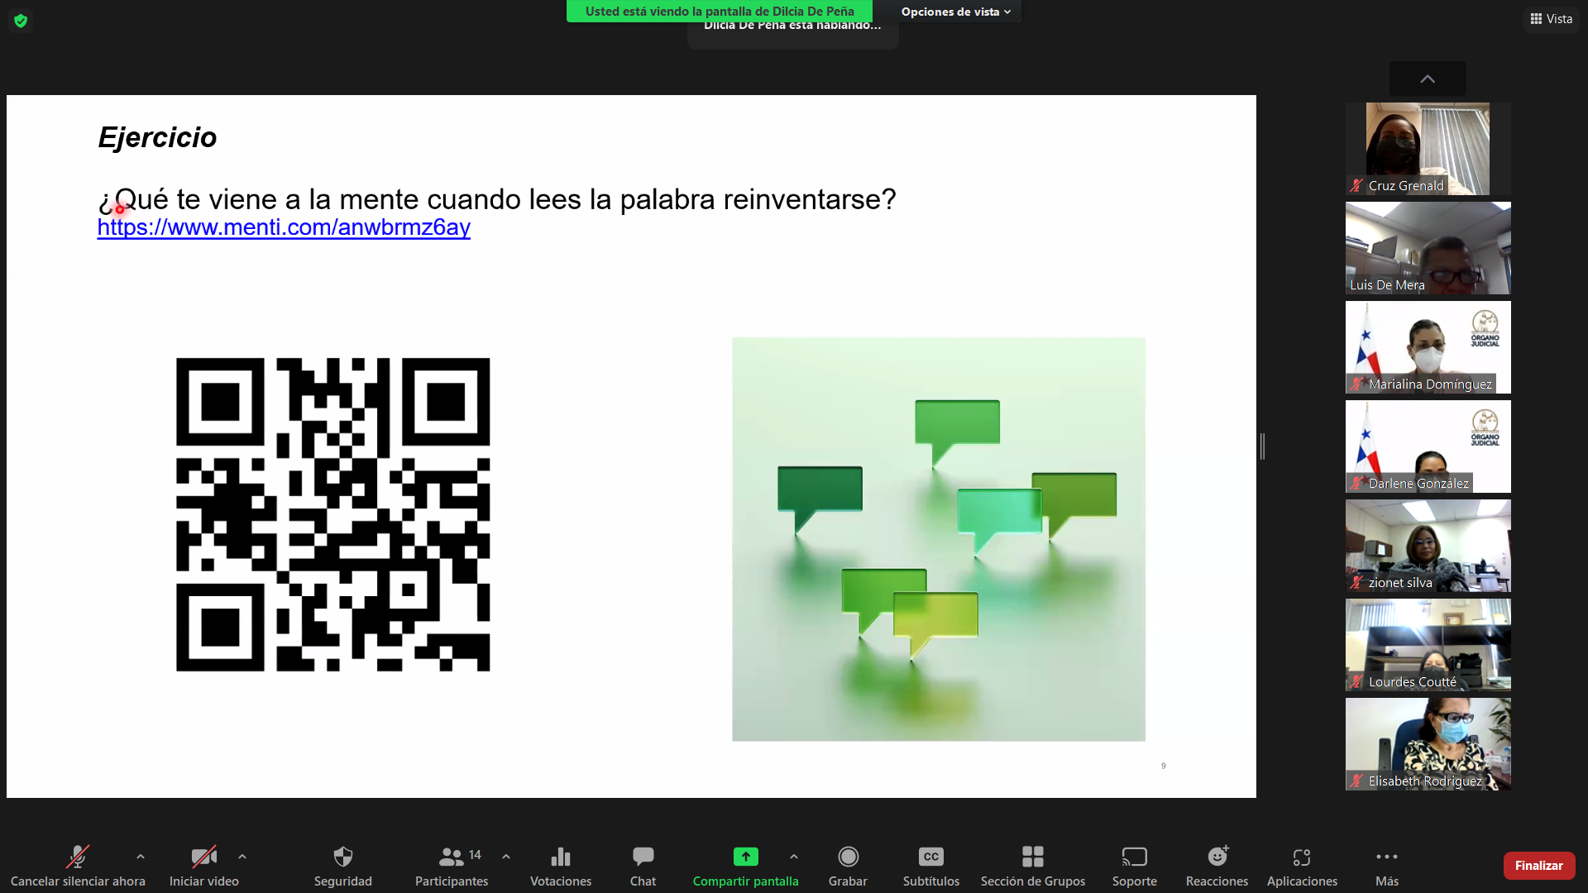This screenshot has height=893, width=1588.
Task: Open the Más more options menu
Action: (x=1387, y=866)
